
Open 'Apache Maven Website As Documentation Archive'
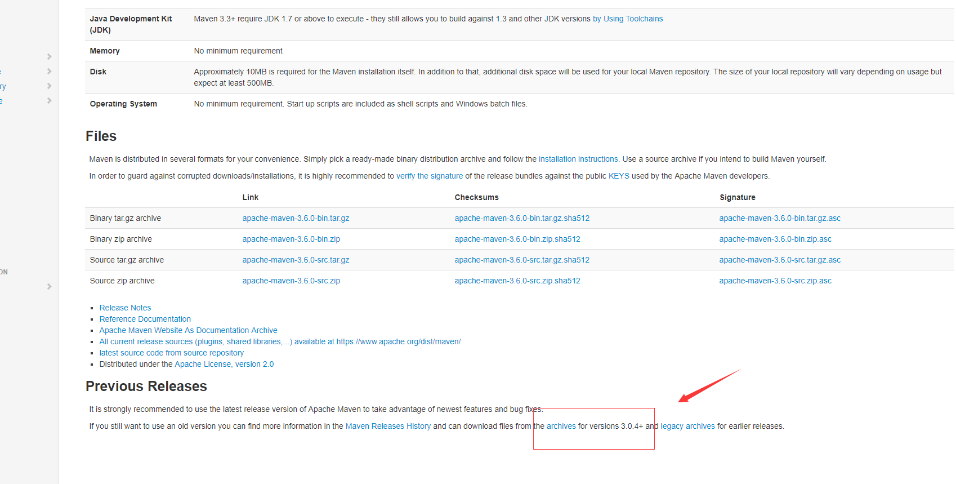pos(189,330)
